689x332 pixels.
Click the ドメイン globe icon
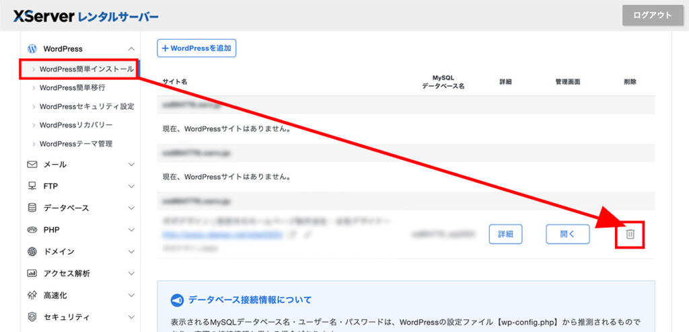[32, 251]
